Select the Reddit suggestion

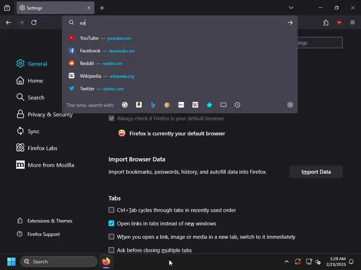pos(180,63)
